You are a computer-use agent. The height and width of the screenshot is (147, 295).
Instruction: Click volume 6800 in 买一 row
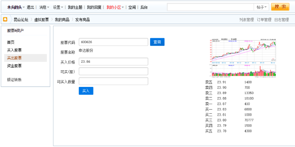pos(248,110)
